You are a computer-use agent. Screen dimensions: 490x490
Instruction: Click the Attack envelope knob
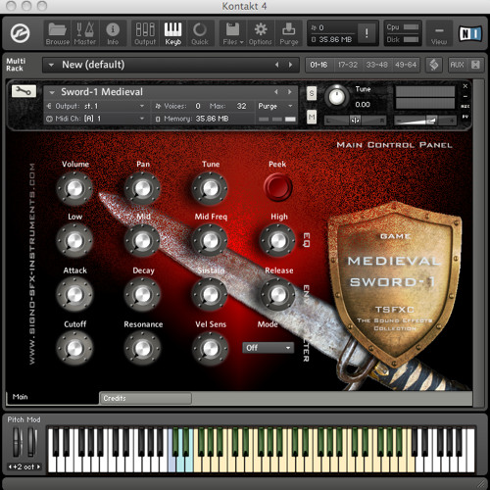click(74, 294)
